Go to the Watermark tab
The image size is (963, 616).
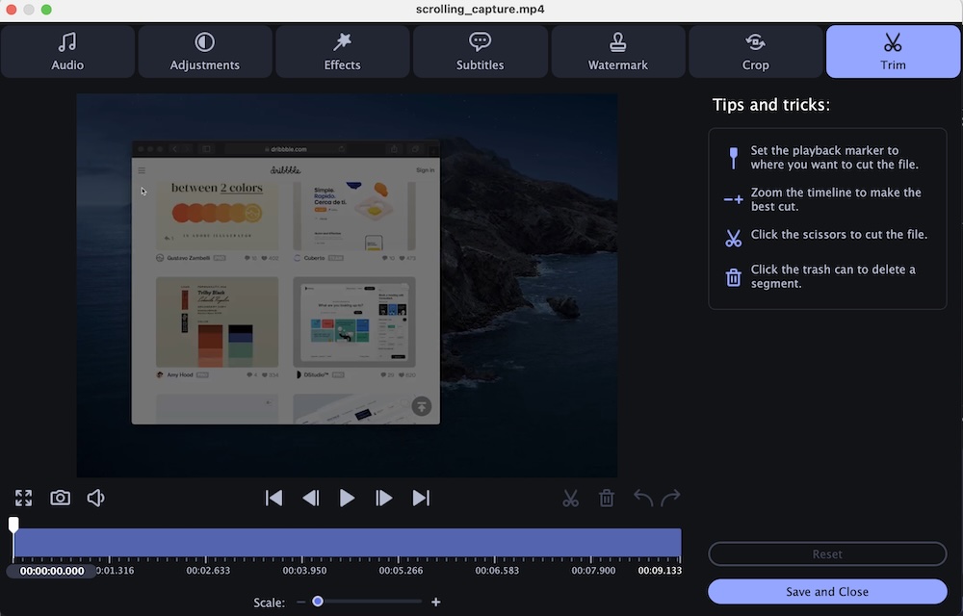click(617, 52)
